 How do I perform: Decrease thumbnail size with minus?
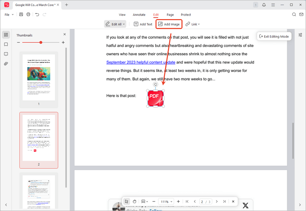[18, 42]
